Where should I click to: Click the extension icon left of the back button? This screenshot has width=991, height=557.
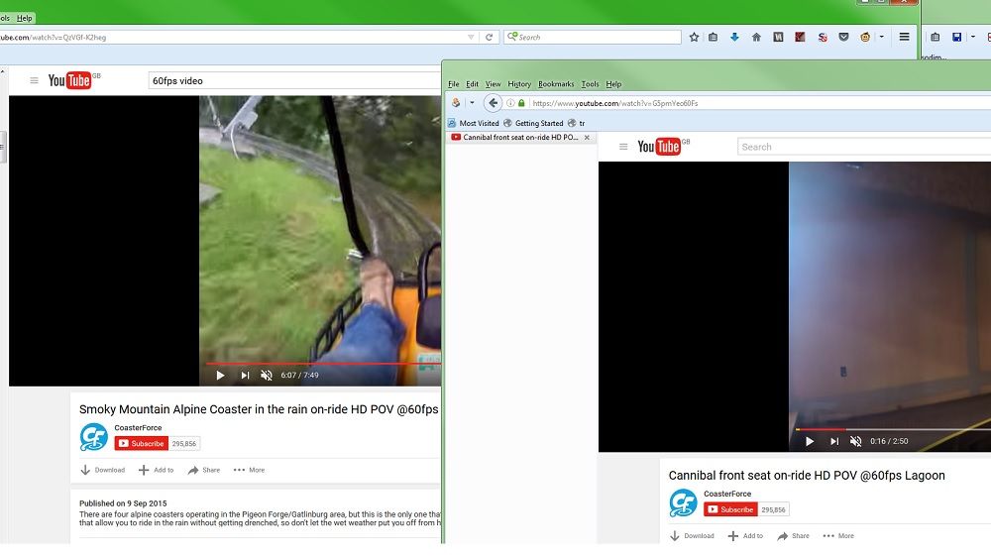456,103
